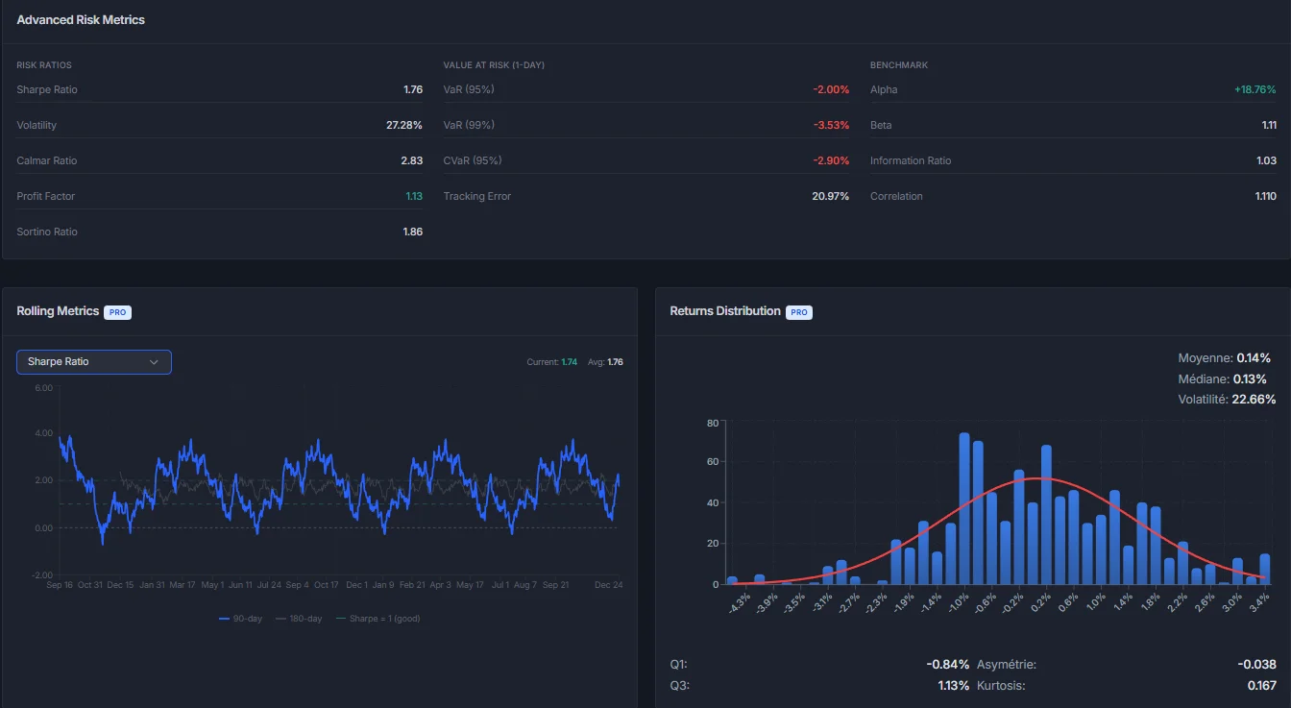Open the Rolling Metrics PRO badge
Viewport: 1291px width, 708px height.
click(x=117, y=311)
